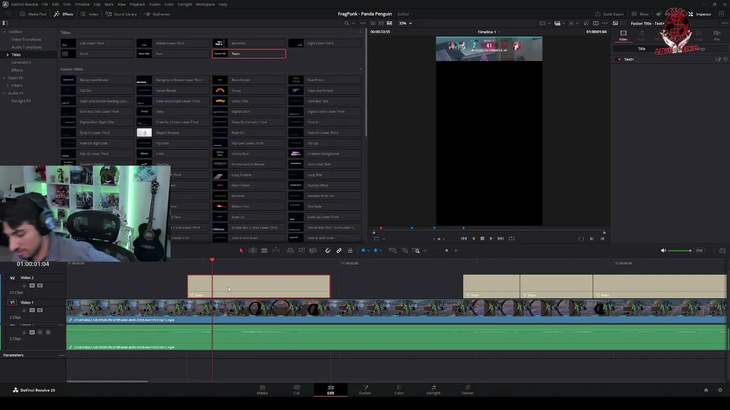Select the Text+ title effect

coord(249,54)
